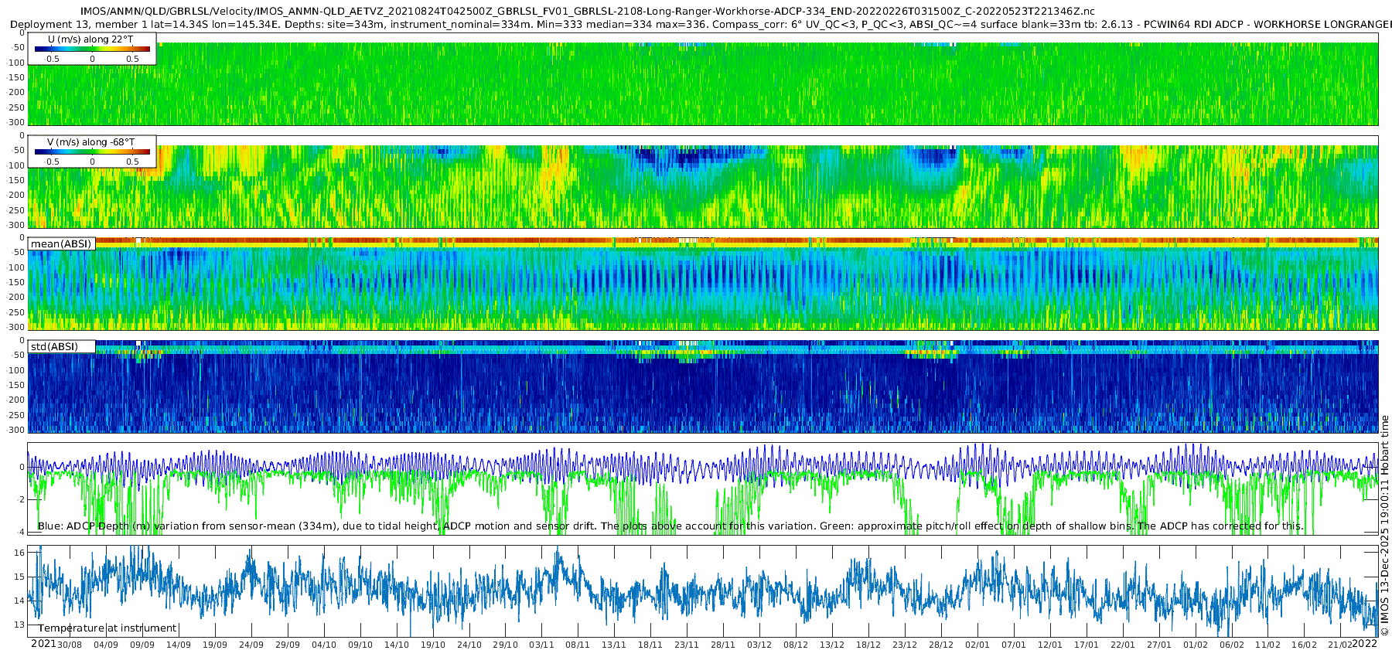
Task: Click the 13/12 date tick
Action: tap(832, 645)
